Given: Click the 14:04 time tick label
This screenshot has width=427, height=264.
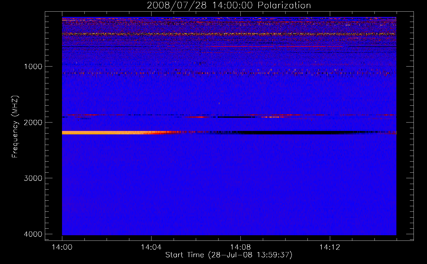Looking at the screenshot, I should [x=151, y=247].
